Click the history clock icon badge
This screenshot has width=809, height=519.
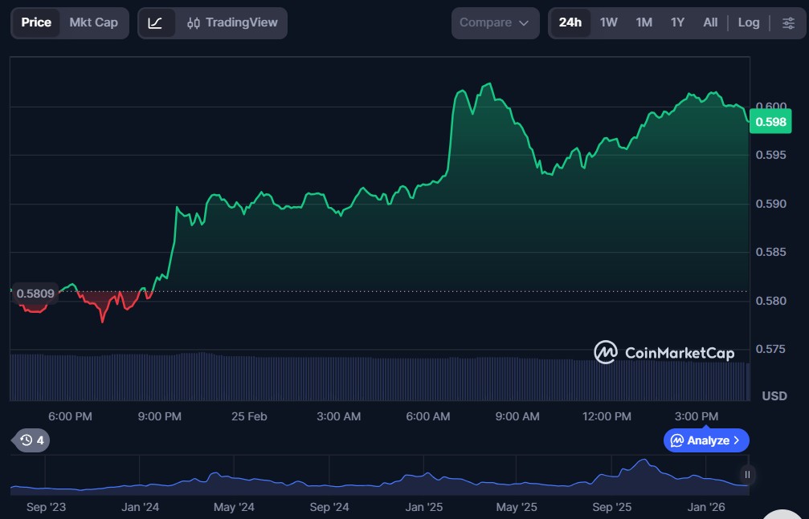point(32,440)
